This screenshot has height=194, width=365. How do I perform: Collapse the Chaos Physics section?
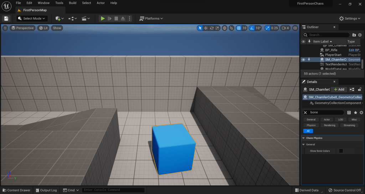[x=303, y=138]
